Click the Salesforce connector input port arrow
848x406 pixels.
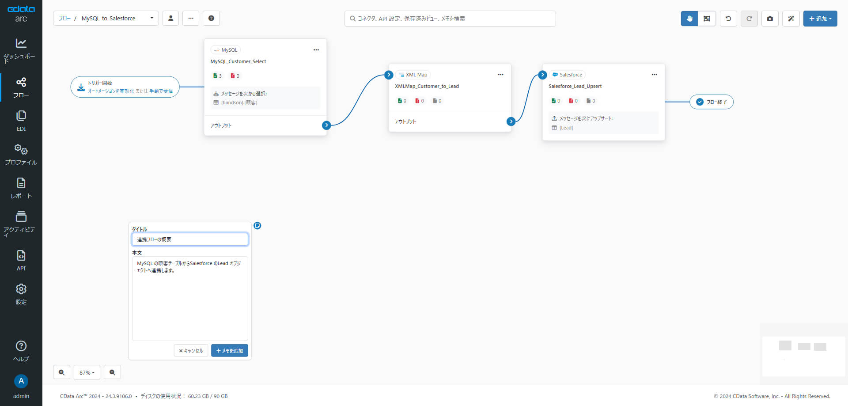point(543,75)
